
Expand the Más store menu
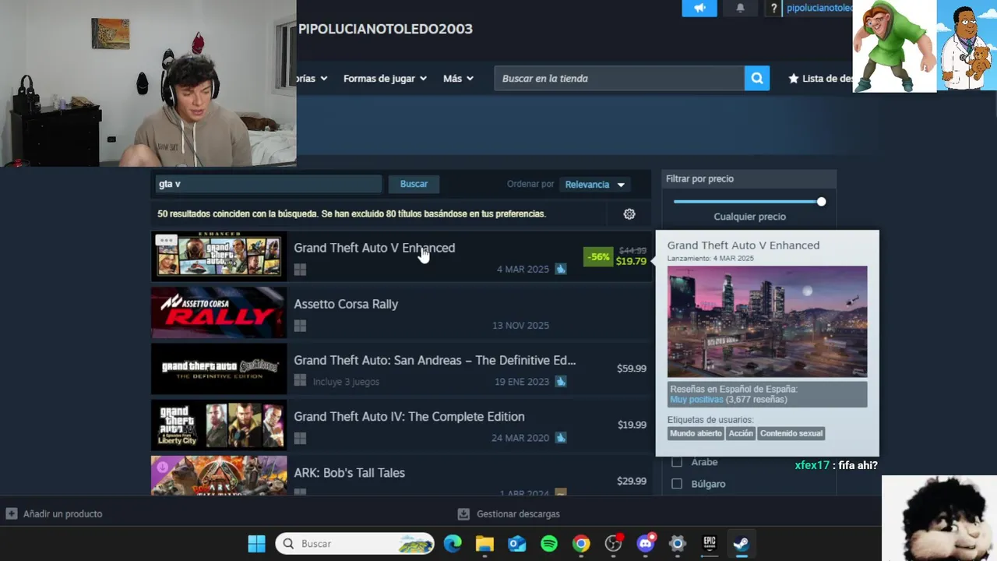[x=458, y=79]
